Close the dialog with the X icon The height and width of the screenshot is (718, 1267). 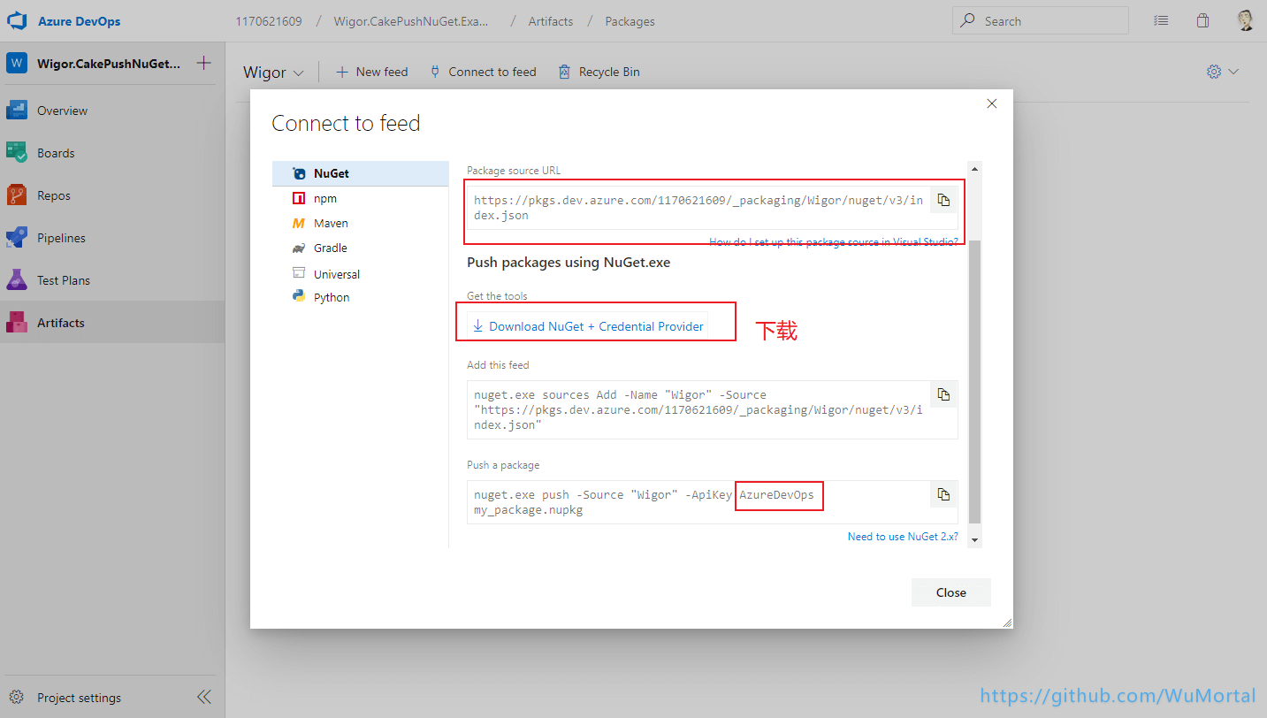(991, 103)
